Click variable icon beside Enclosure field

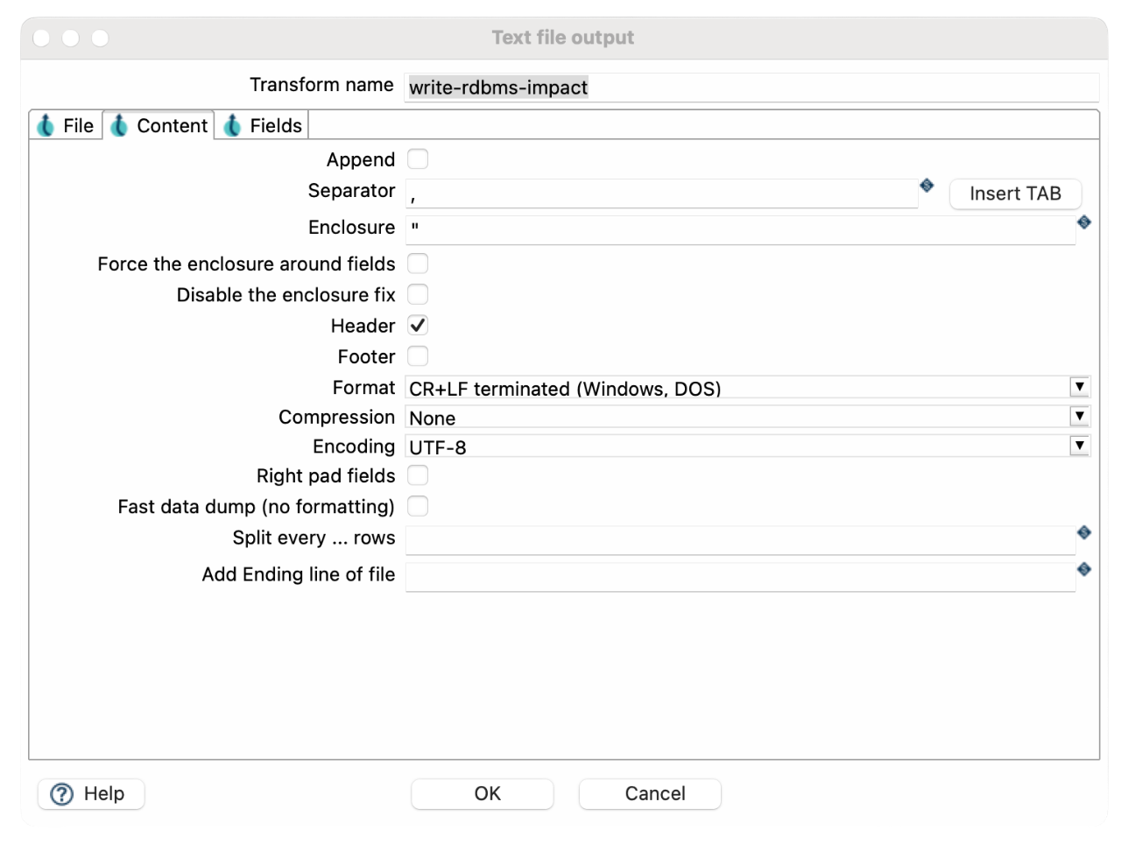(1083, 222)
